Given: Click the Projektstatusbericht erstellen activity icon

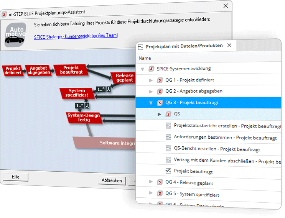Looking at the screenshot, I should click(168, 126).
